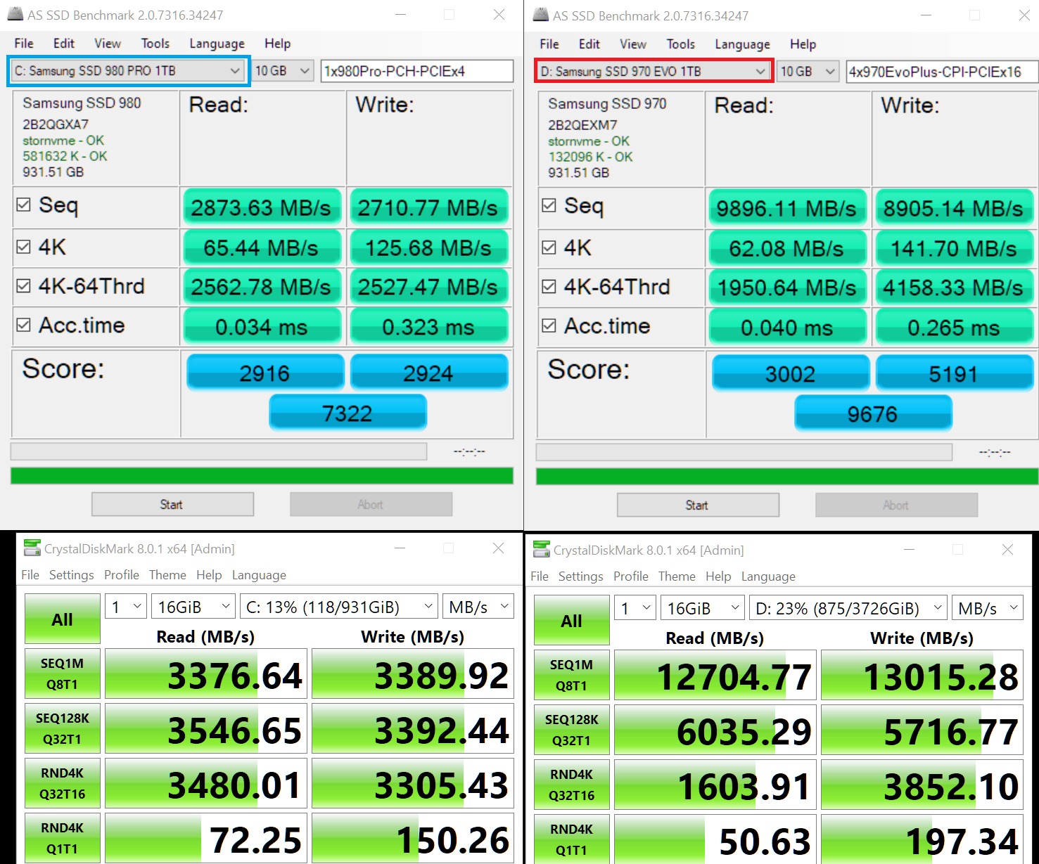This screenshot has height=864, width=1039.
Task: Open Tools menu in left AS SSD window
Action: click(x=155, y=44)
